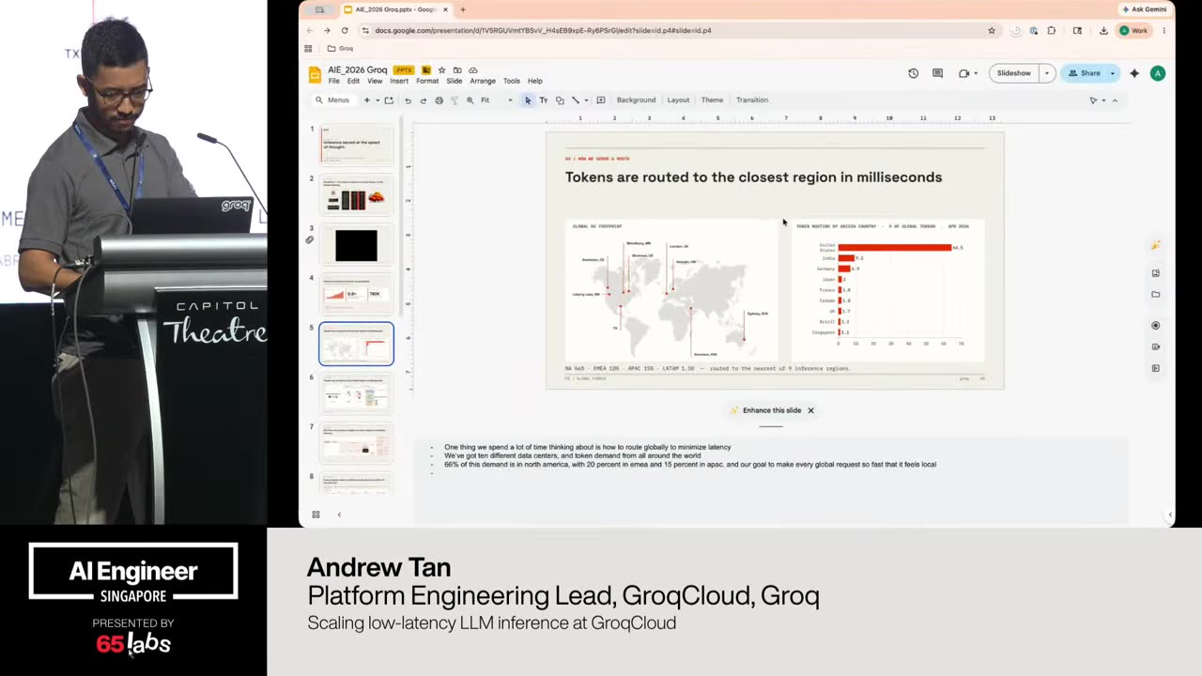Expand the Line tool dropdown arrow

coord(585,100)
